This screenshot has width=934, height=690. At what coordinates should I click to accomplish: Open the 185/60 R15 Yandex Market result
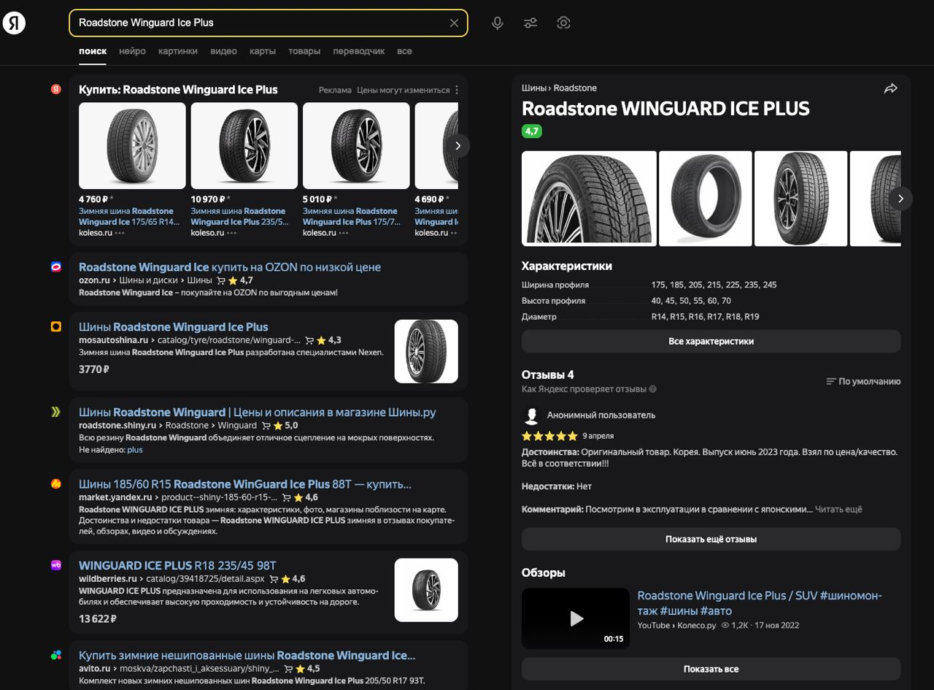click(245, 484)
